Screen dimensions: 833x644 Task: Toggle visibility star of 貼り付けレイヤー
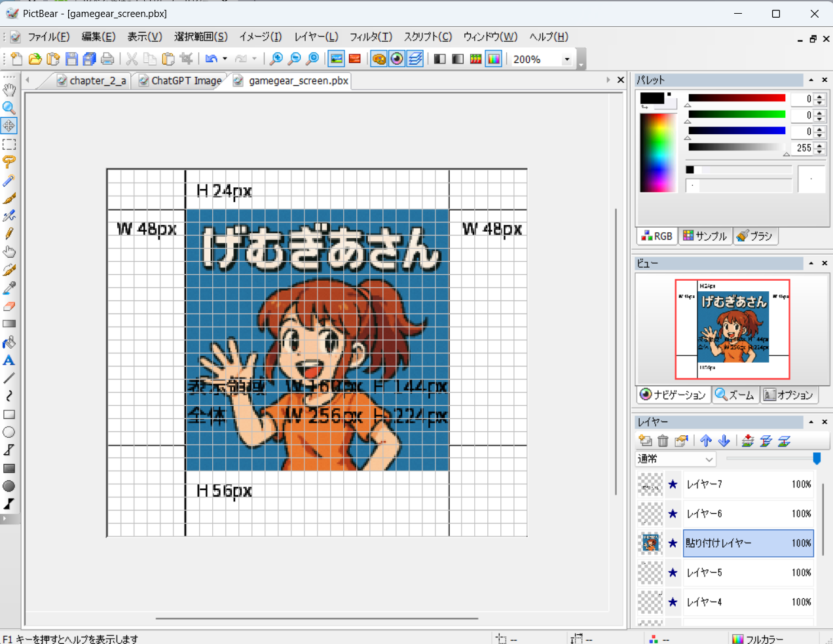(x=673, y=543)
